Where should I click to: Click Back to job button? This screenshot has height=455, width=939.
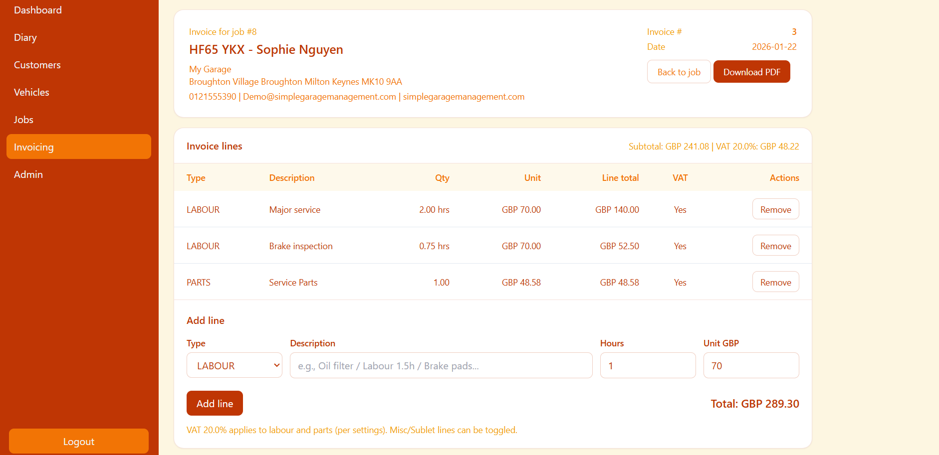click(x=679, y=72)
